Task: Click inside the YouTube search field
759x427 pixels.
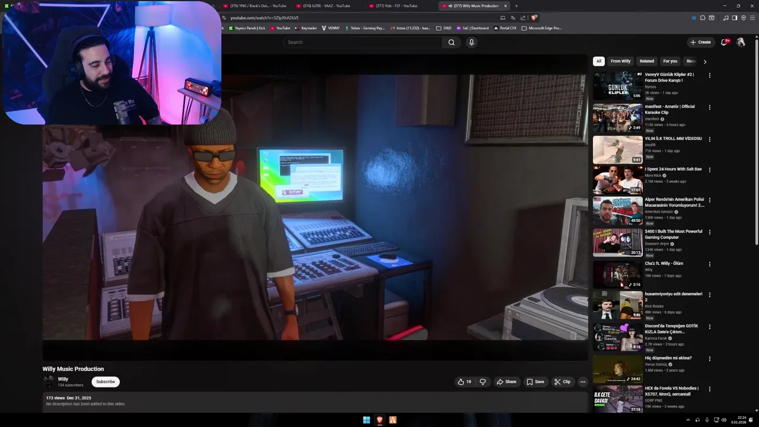Action: pos(362,42)
